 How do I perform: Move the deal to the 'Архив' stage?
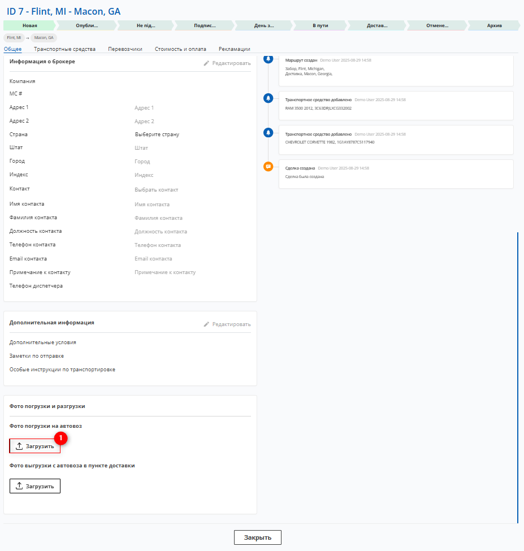click(x=494, y=25)
